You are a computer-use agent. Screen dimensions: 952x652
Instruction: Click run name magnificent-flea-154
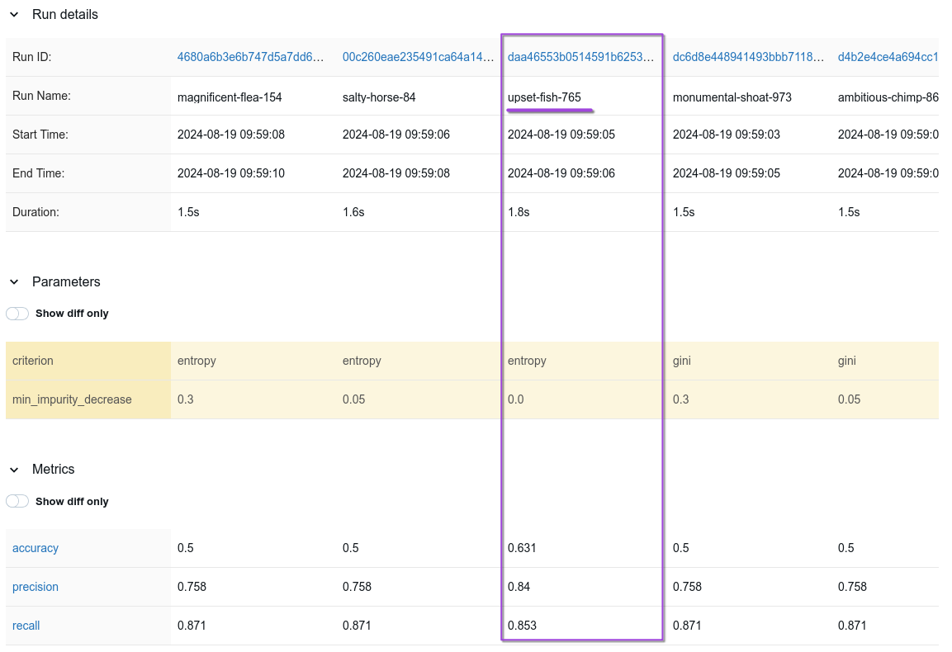230,97
